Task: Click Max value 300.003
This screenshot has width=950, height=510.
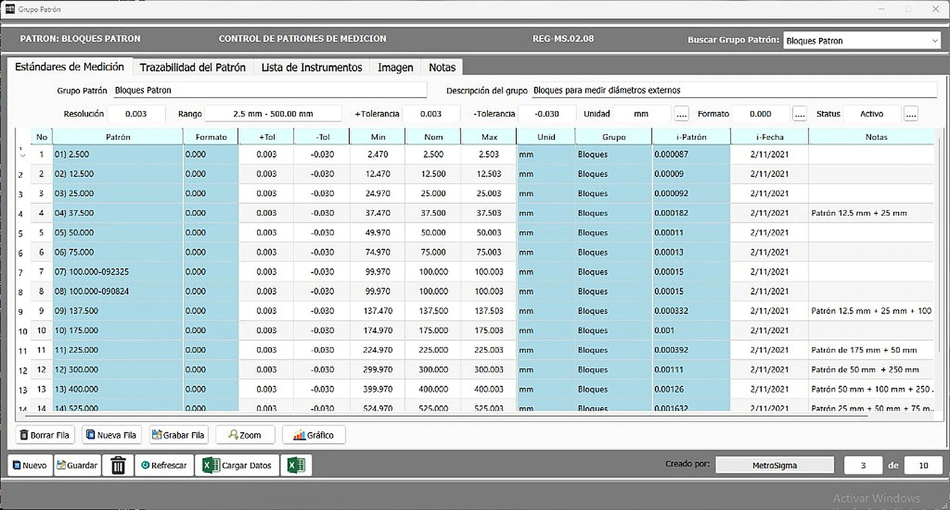Action: click(x=489, y=370)
